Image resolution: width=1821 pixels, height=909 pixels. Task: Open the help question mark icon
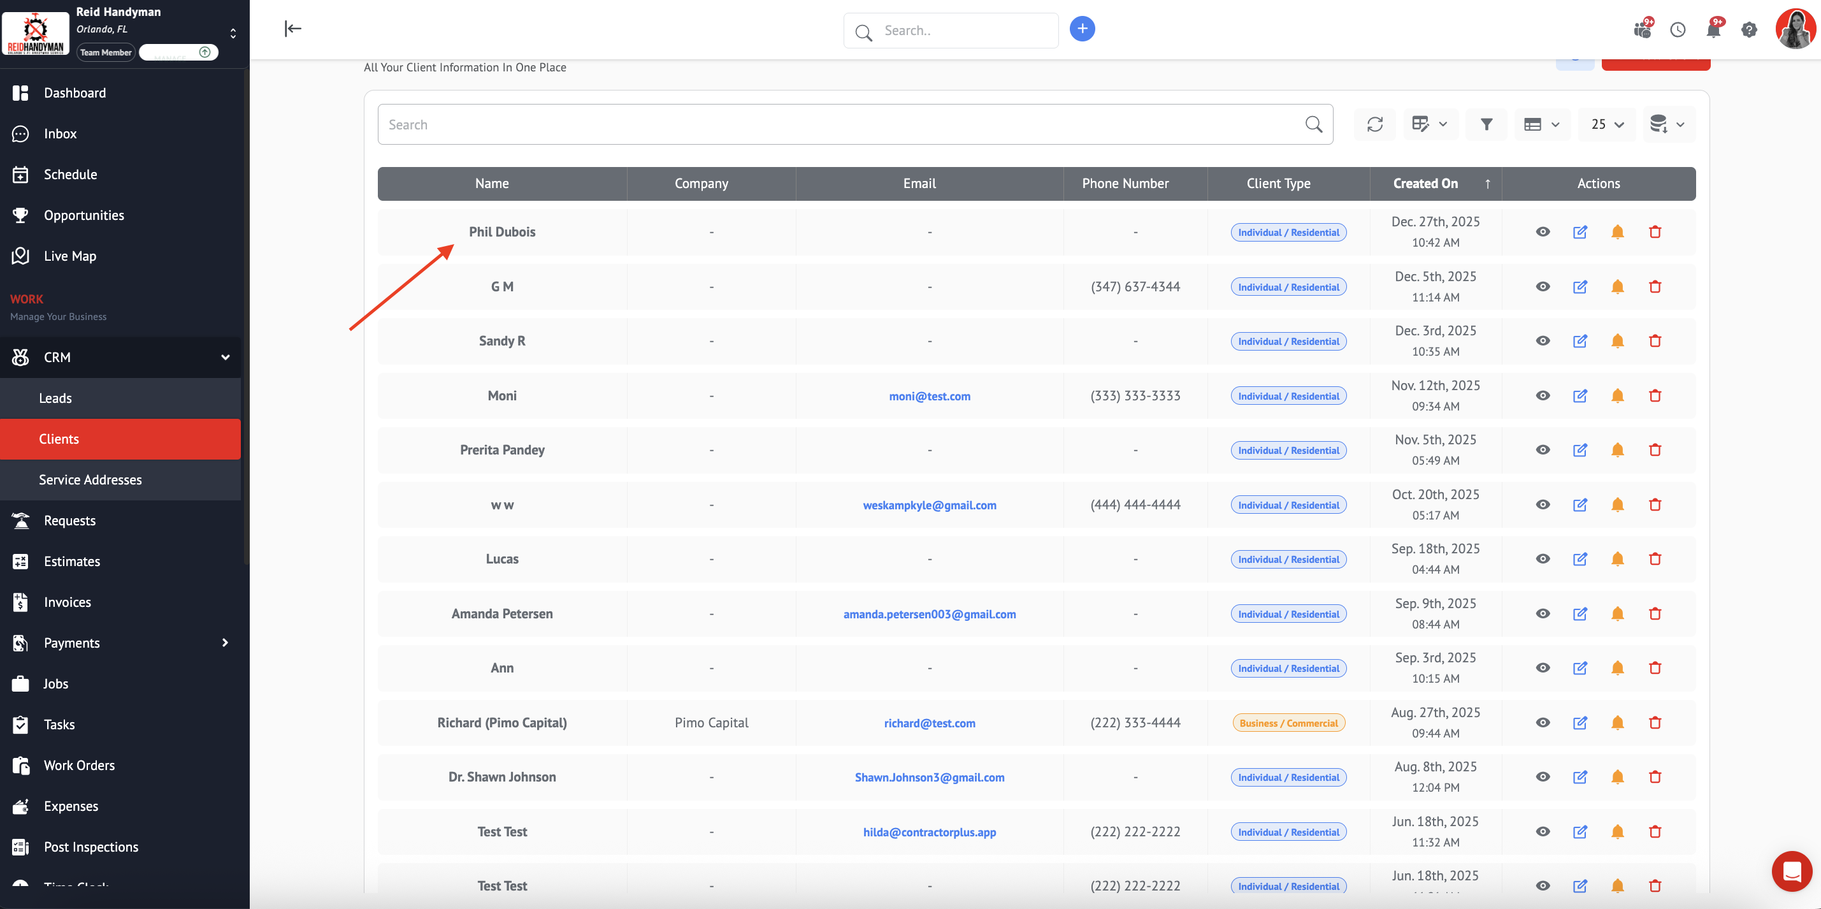tap(1749, 30)
